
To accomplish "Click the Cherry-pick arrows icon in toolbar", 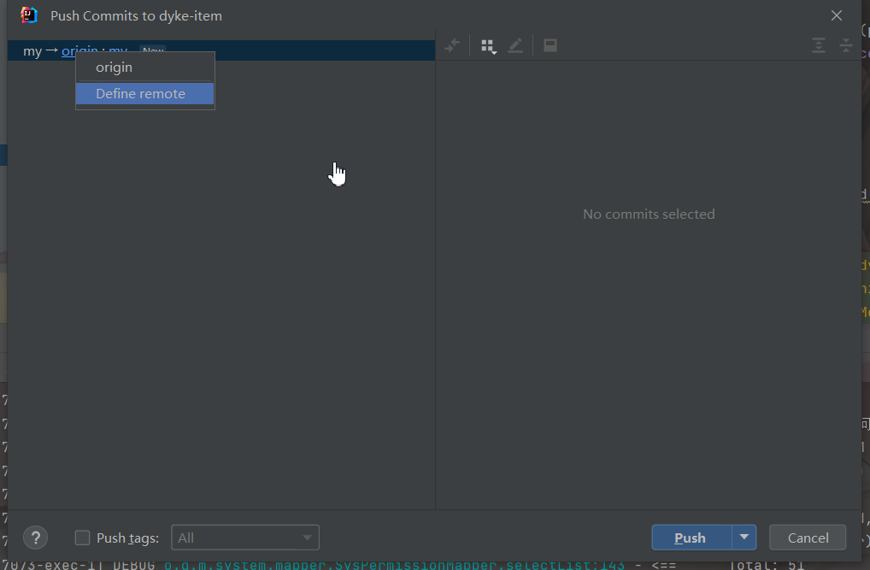I will click(x=453, y=46).
